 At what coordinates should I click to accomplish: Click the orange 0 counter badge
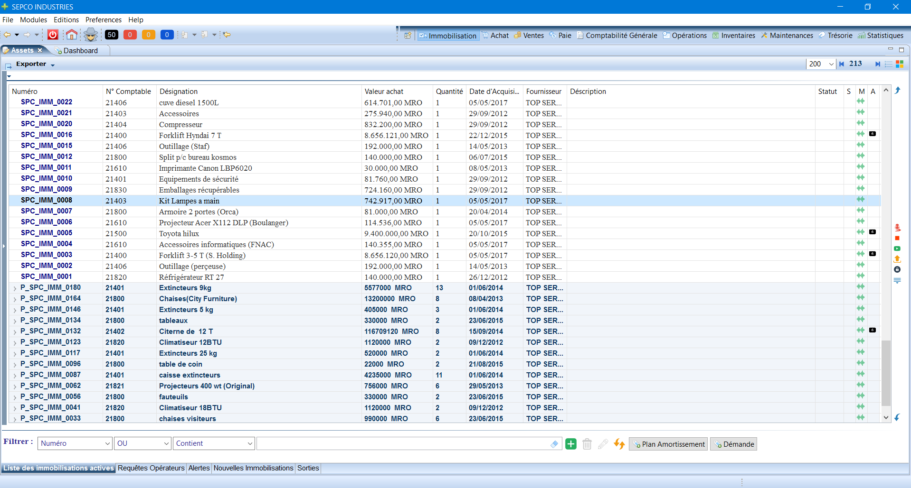click(x=149, y=35)
